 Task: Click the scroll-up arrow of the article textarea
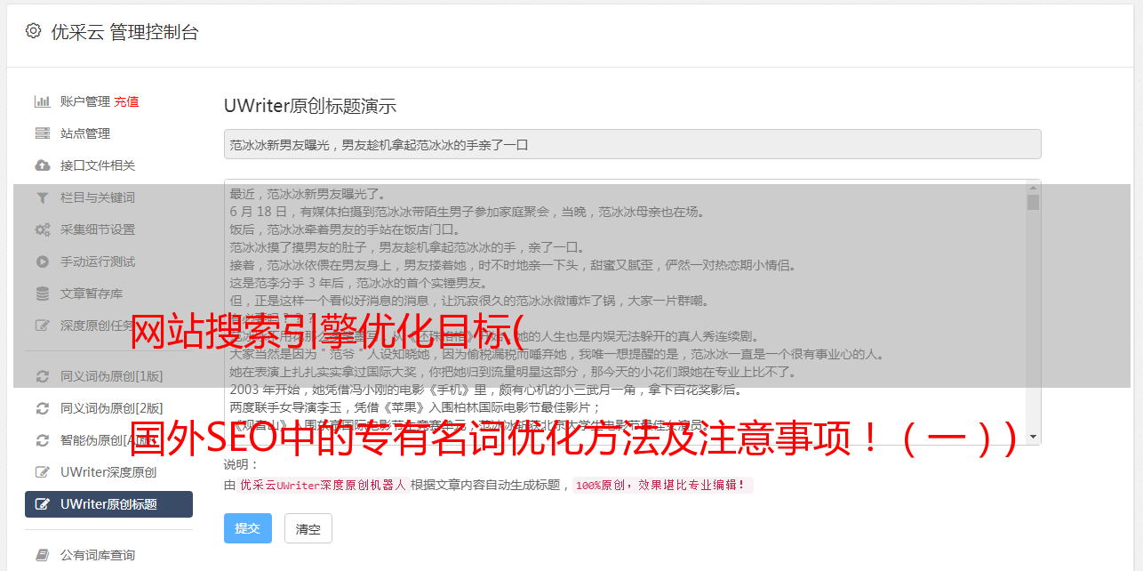pyautogui.click(x=1033, y=188)
